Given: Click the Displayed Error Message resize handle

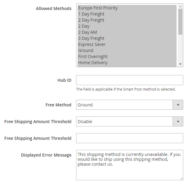Looking at the screenshot, I should click(181, 179).
